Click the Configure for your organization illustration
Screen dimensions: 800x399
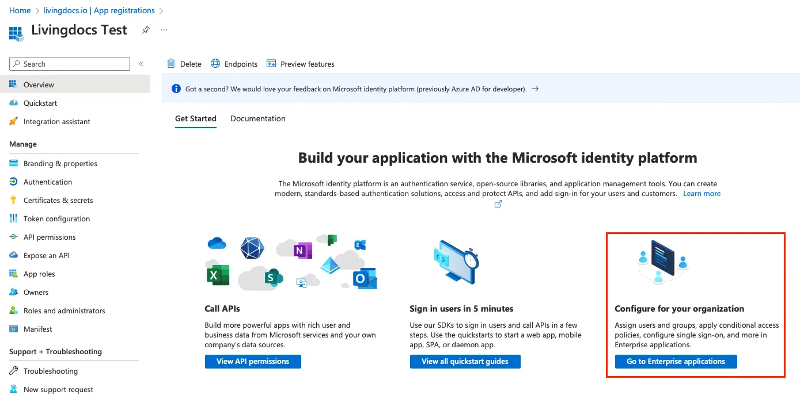pos(663,262)
